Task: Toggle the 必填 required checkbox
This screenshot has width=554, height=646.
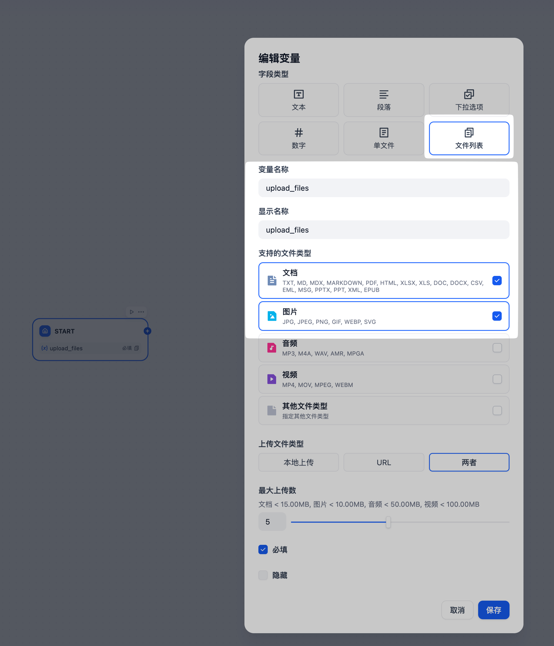Action: tap(263, 549)
